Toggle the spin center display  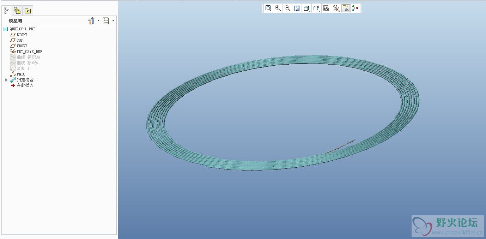[x=355, y=8]
